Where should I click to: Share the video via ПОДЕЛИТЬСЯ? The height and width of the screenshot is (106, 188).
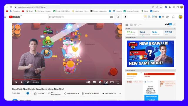tap(71, 94)
